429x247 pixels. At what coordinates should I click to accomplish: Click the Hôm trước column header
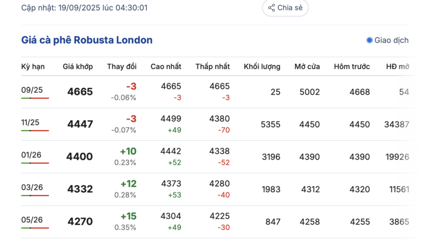(352, 66)
